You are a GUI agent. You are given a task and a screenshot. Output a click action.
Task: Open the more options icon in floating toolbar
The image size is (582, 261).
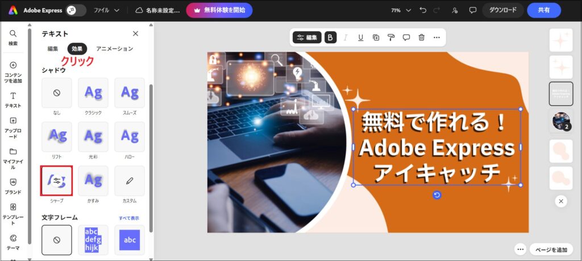pos(436,37)
